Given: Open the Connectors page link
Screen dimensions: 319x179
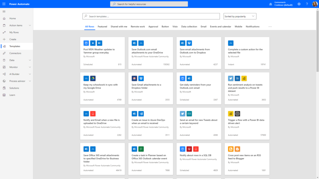Looking at the screenshot, I should pos(15,53).
